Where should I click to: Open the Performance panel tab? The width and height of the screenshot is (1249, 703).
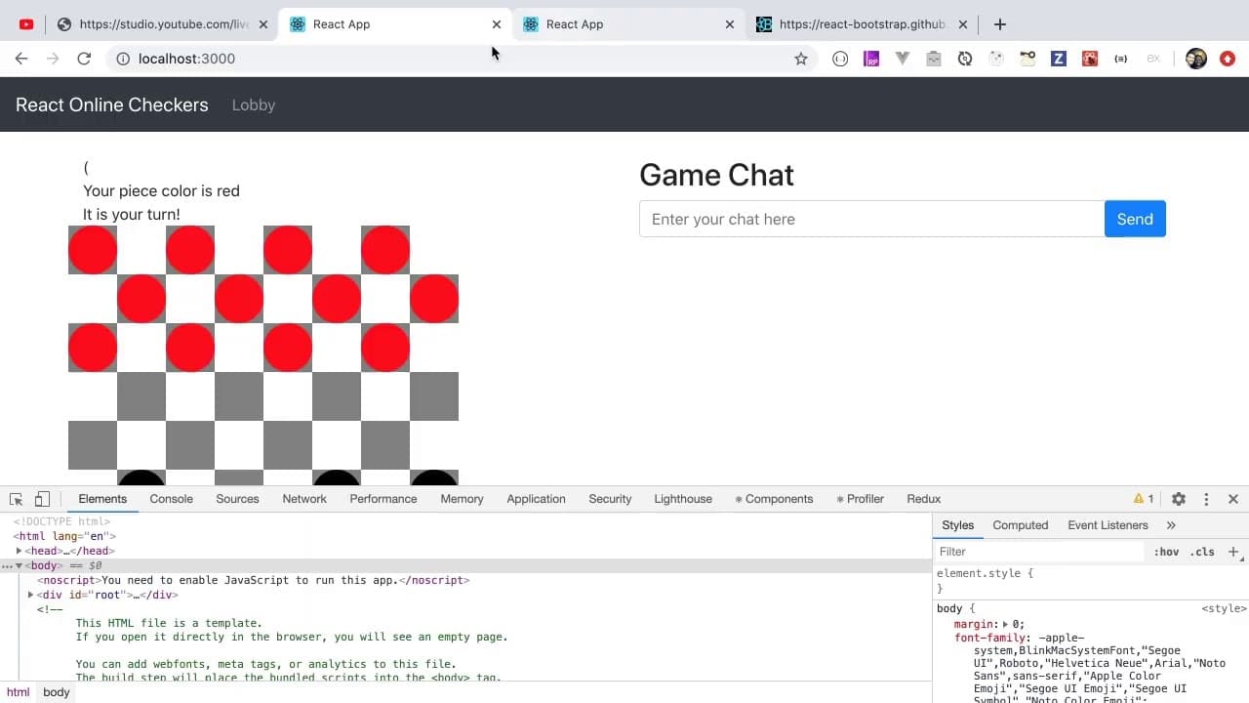tap(383, 499)
